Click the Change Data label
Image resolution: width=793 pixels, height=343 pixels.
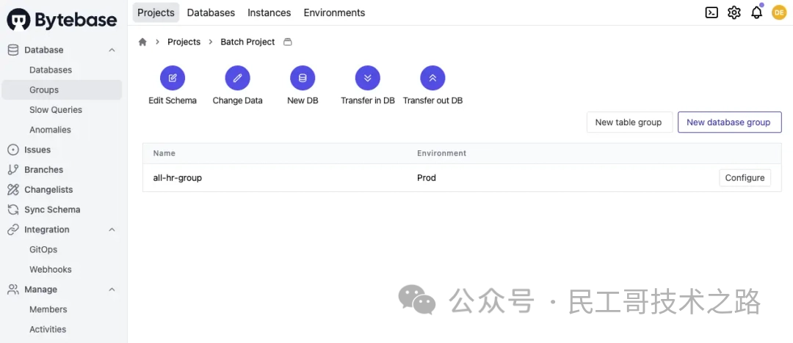[238, 100]
